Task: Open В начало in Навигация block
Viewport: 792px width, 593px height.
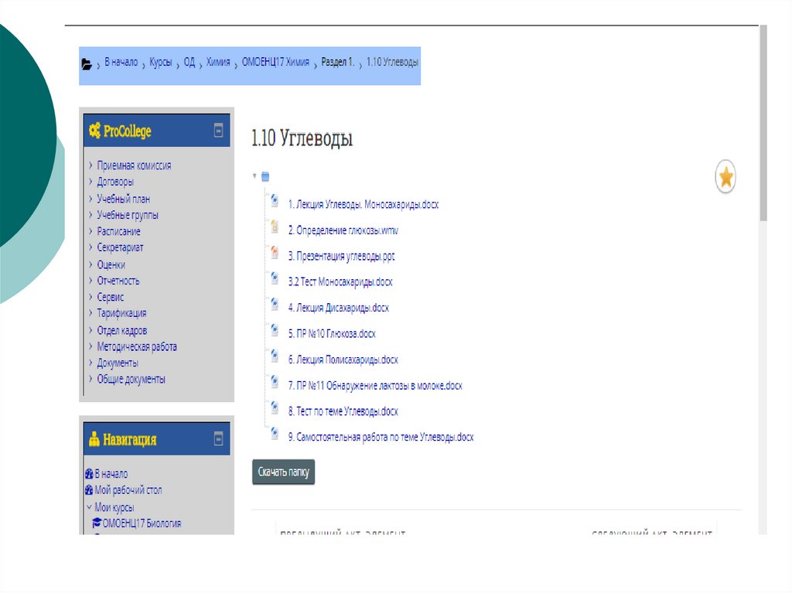Action: click(x=111, y=474)
